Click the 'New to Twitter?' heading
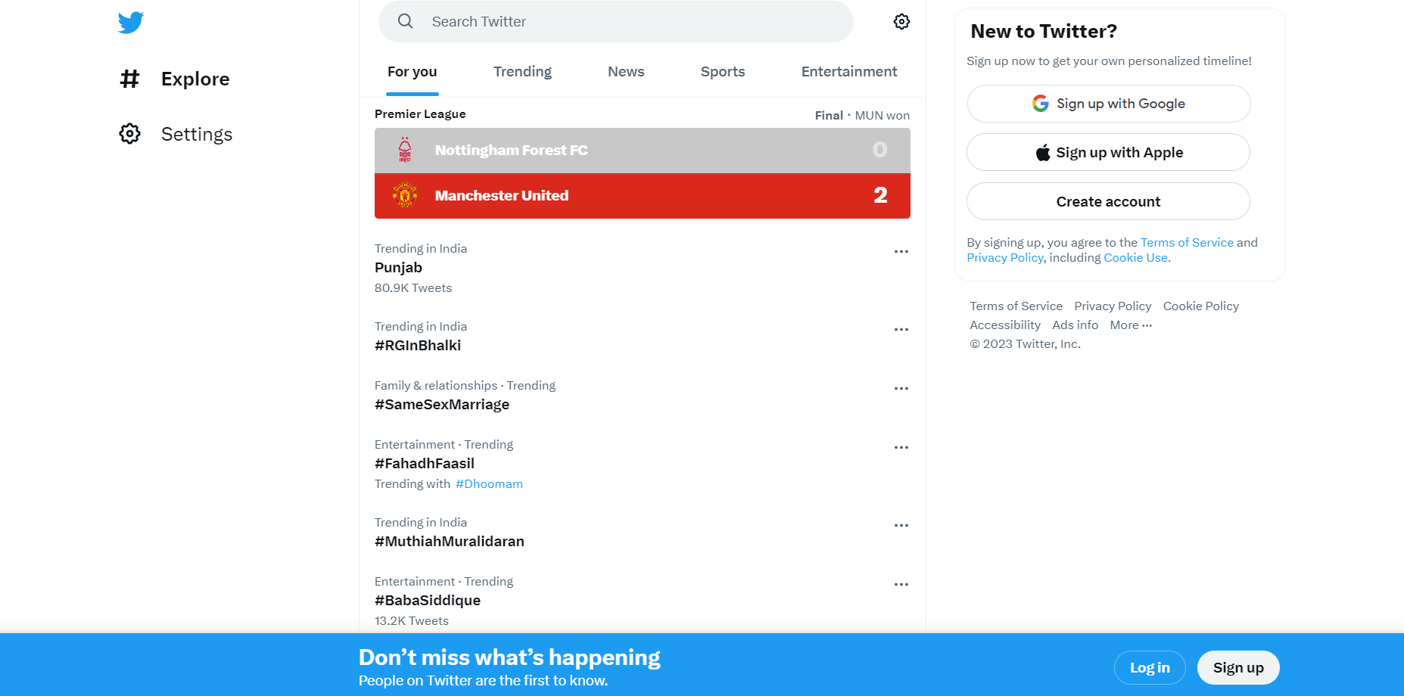Viewport: 1404px width, 696px height. tap(1044, 31)
